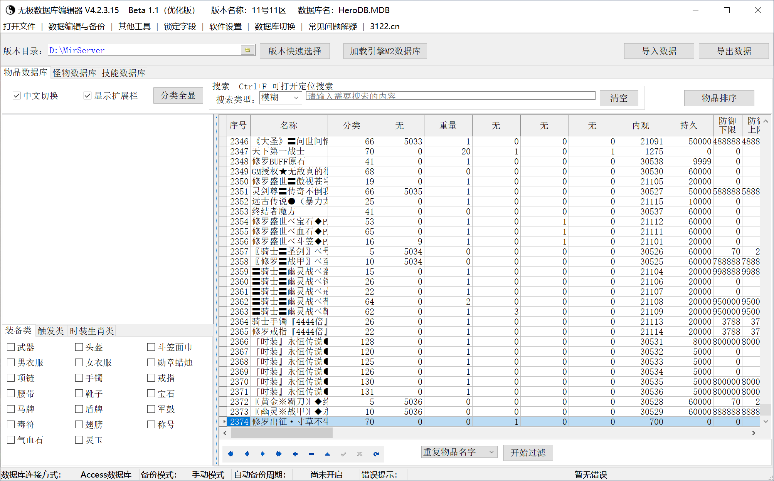
Task: Expand the 重复物品名字 filter dropdown
Action: tap(459, 452)
